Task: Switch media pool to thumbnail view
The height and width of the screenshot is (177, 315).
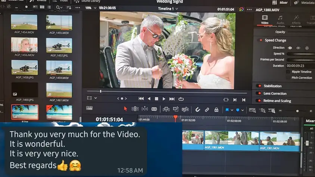Action: 42,7
